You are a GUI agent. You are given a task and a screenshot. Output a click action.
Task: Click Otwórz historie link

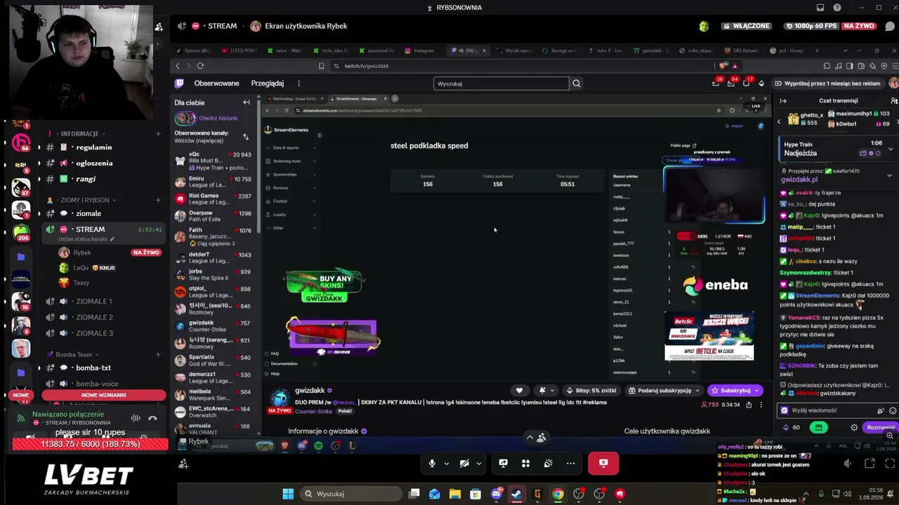point(218,119)
